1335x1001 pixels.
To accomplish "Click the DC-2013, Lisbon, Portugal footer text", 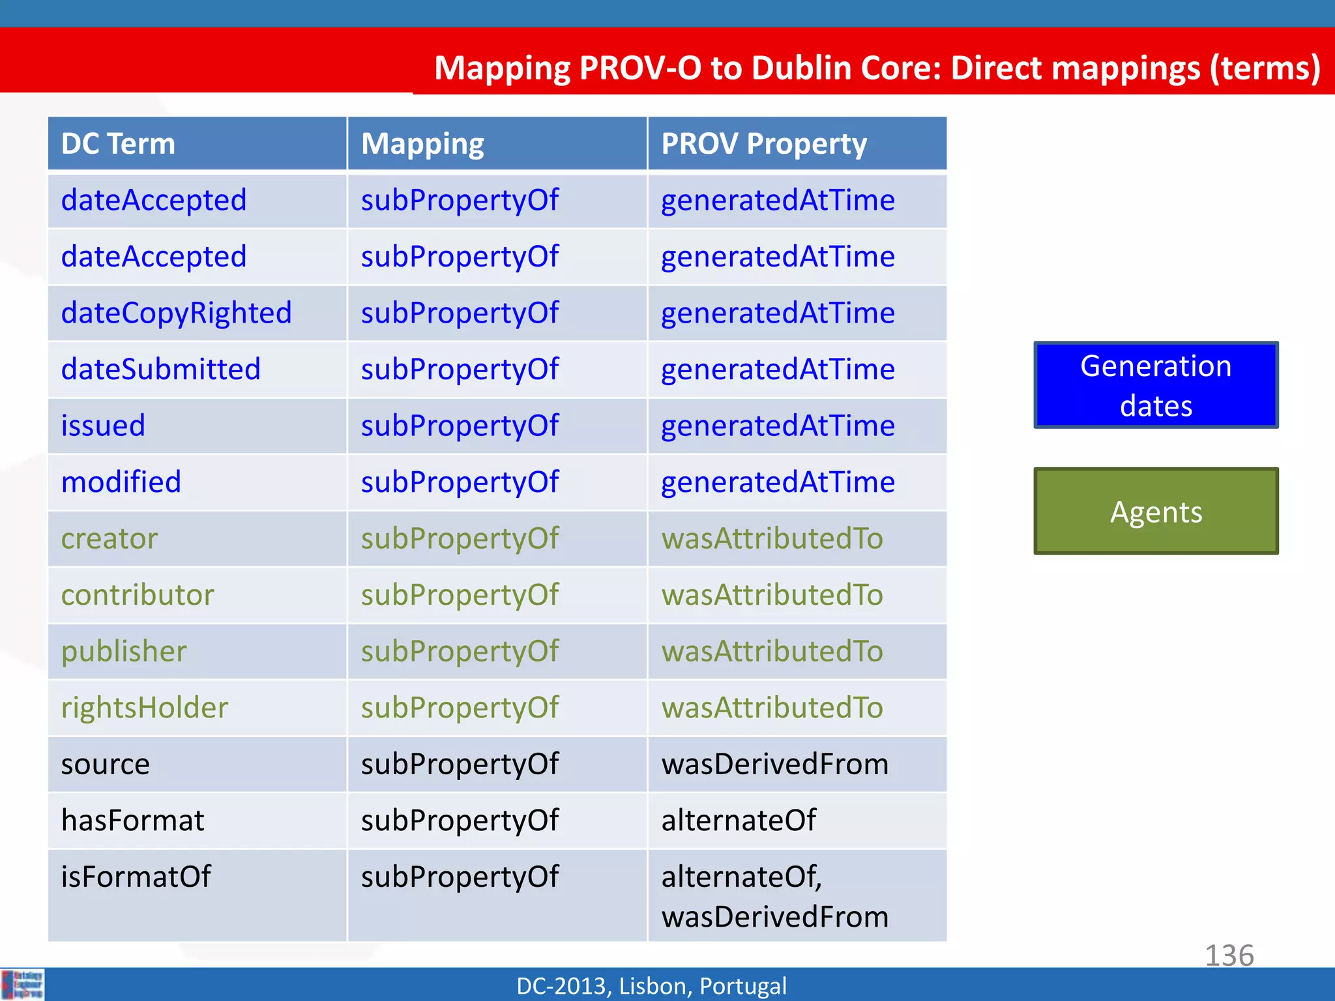I will tap(651, 986).
